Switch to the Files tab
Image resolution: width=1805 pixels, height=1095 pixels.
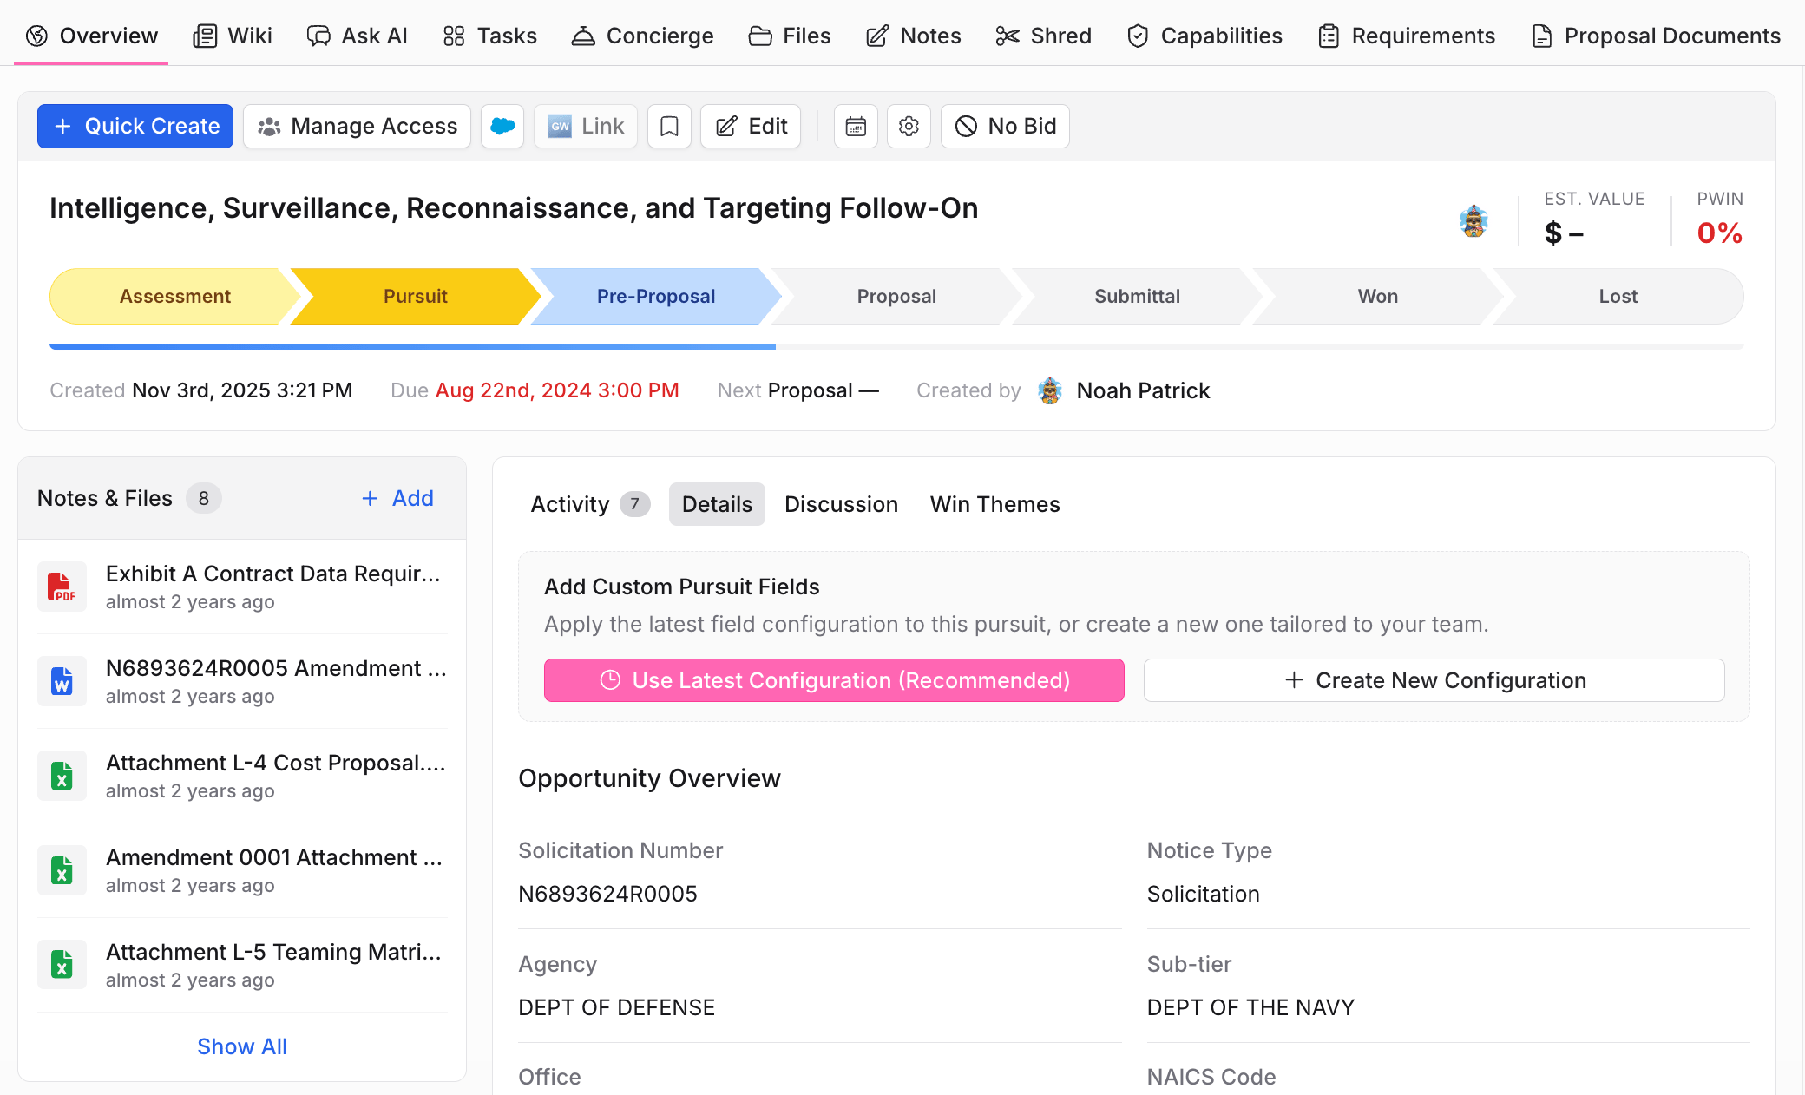[790, 36]
